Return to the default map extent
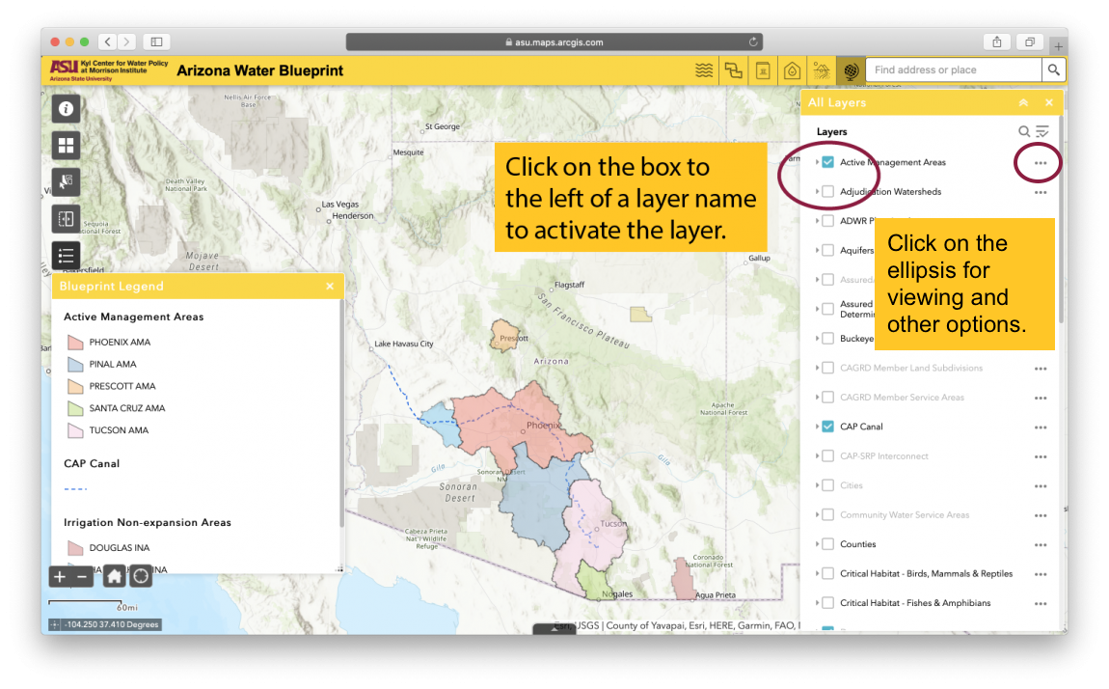The width and height of the screenshot is (1109, 689). (x=114, y=576)
